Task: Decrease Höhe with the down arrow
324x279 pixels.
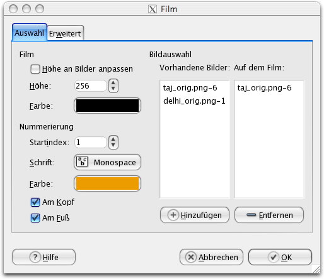Action: (x=113, y=89)
